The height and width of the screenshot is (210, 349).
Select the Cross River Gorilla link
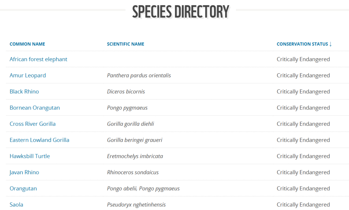[33, 124]
